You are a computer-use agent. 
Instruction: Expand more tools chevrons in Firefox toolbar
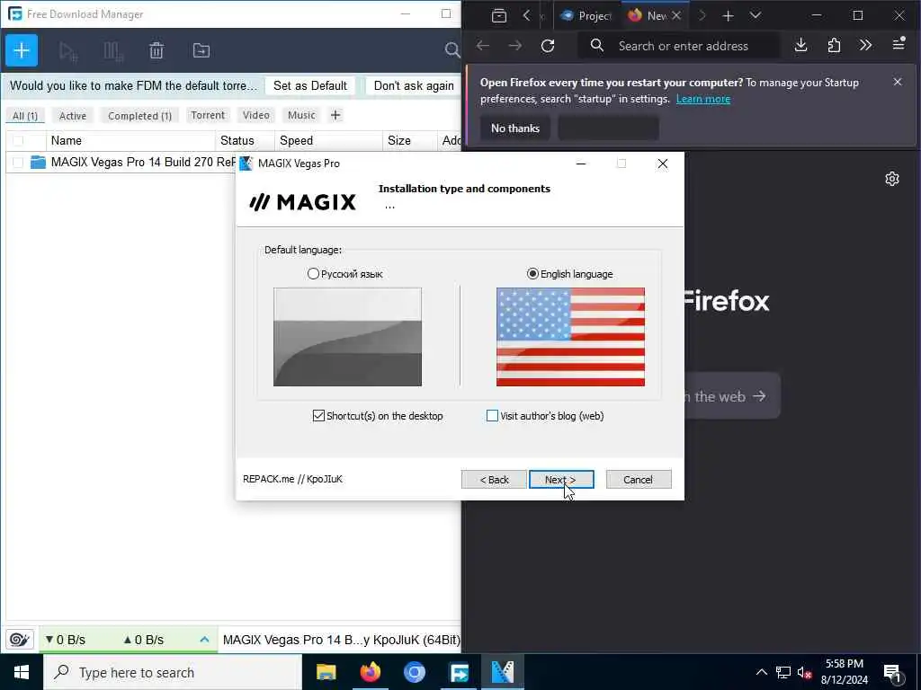click(x=865, y=45)
